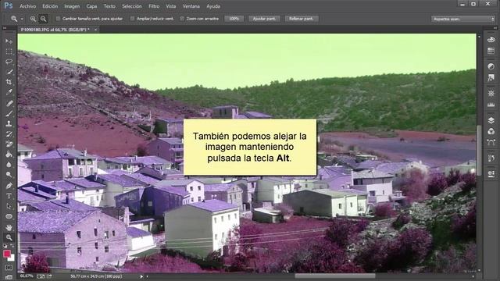Select the Eyedropper tool
This screenshot has width=500, height=281.
click(x=9, y=92)
